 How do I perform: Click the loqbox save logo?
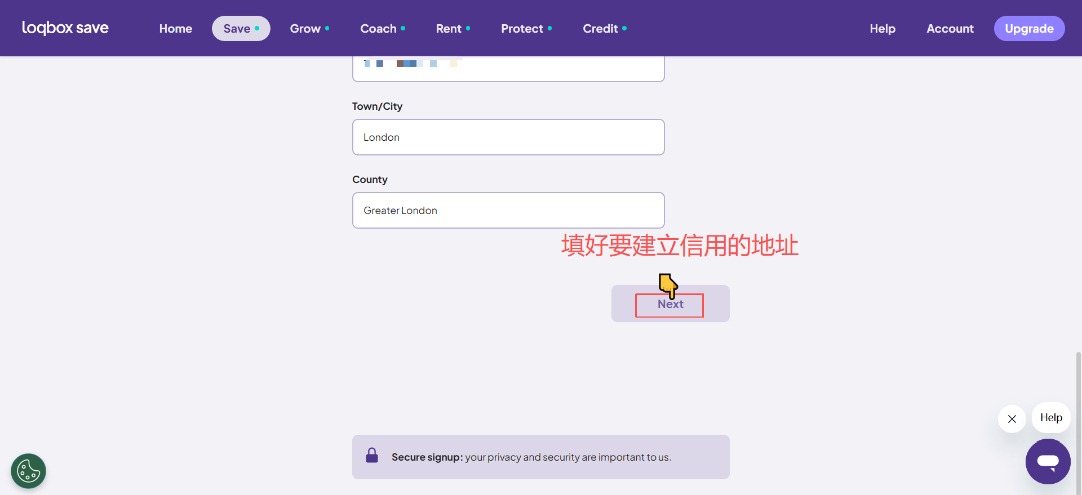65,28
